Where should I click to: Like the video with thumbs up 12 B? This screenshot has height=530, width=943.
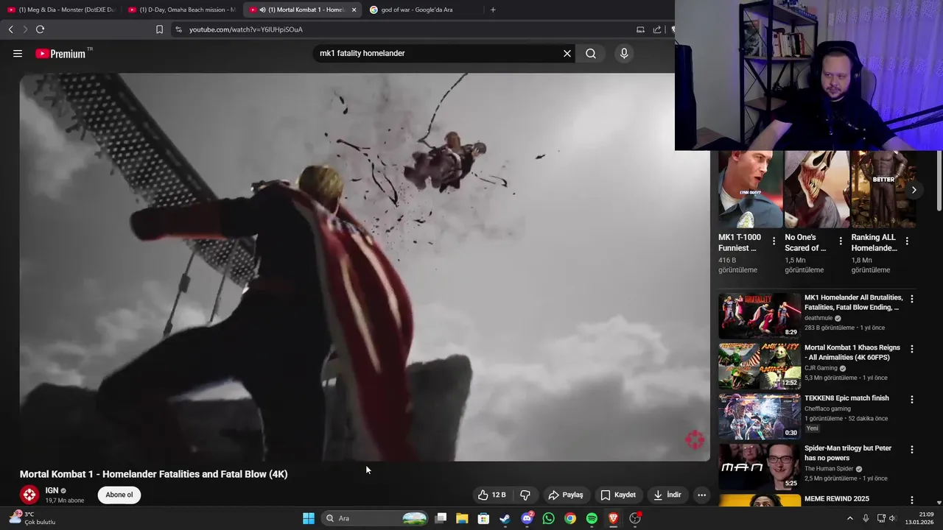pos(492,495)
